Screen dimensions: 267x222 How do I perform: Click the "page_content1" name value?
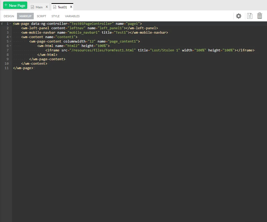pos(123,41)
